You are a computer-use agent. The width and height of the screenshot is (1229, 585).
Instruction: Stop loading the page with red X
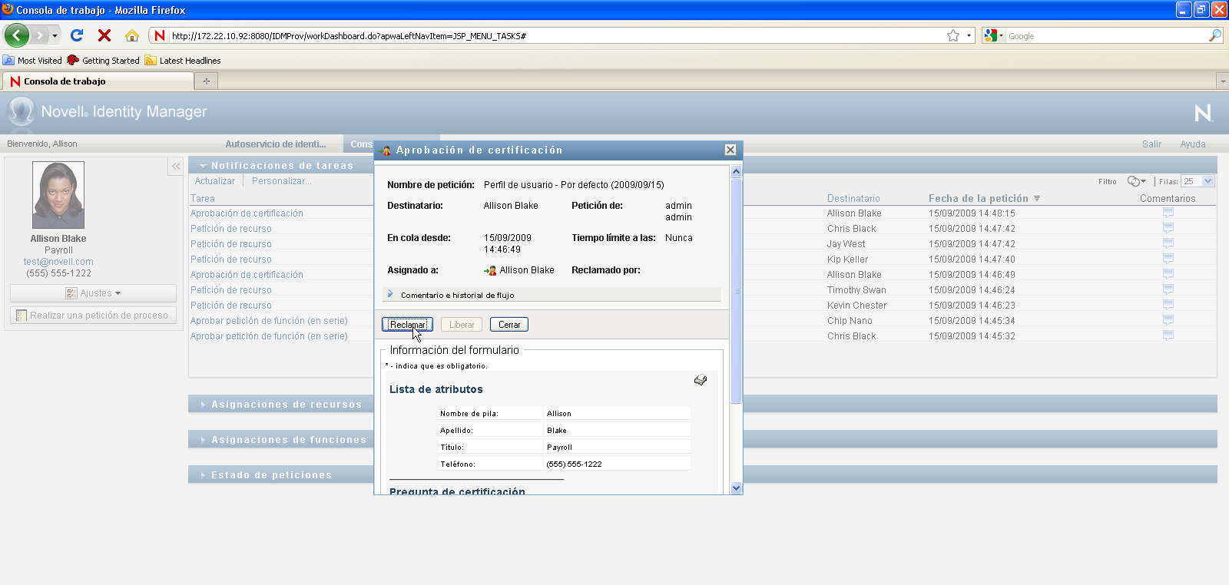coord(104,35)
